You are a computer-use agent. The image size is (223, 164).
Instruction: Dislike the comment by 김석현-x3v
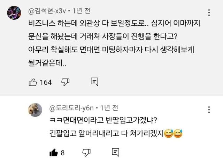66,82
